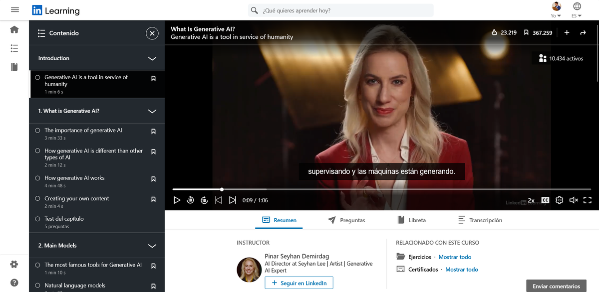This screenshot has height=292, width=599.
Task: Collapse '2. Main Models' section
Action: [152, 246]
